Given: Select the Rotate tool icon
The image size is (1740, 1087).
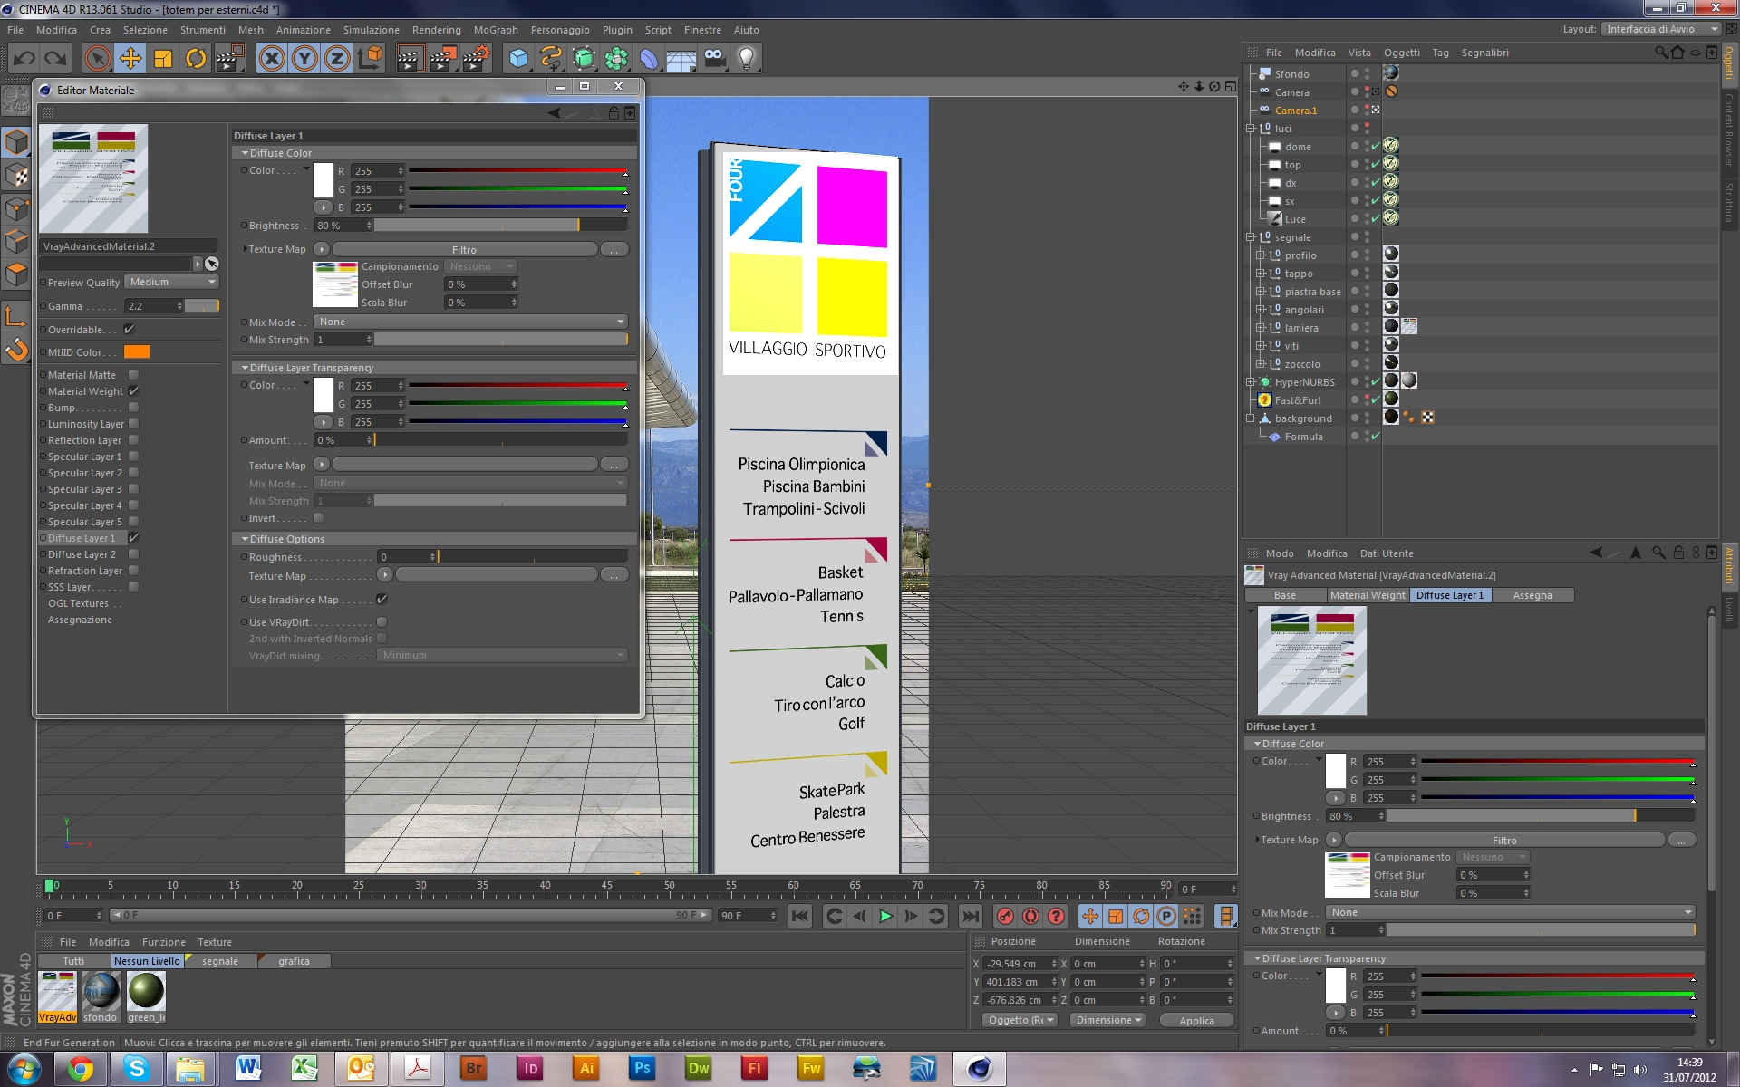Looking at the screenshot, I should [196, 59].
